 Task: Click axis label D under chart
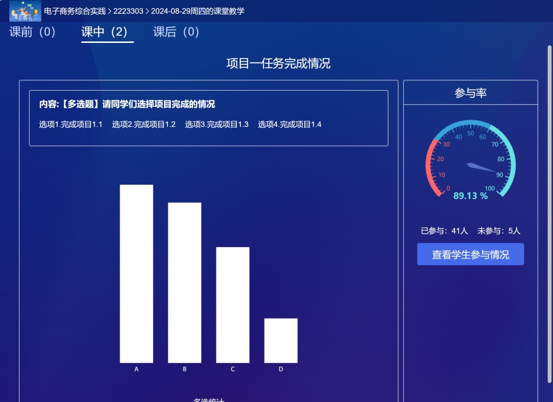click(x=281, y=369)
